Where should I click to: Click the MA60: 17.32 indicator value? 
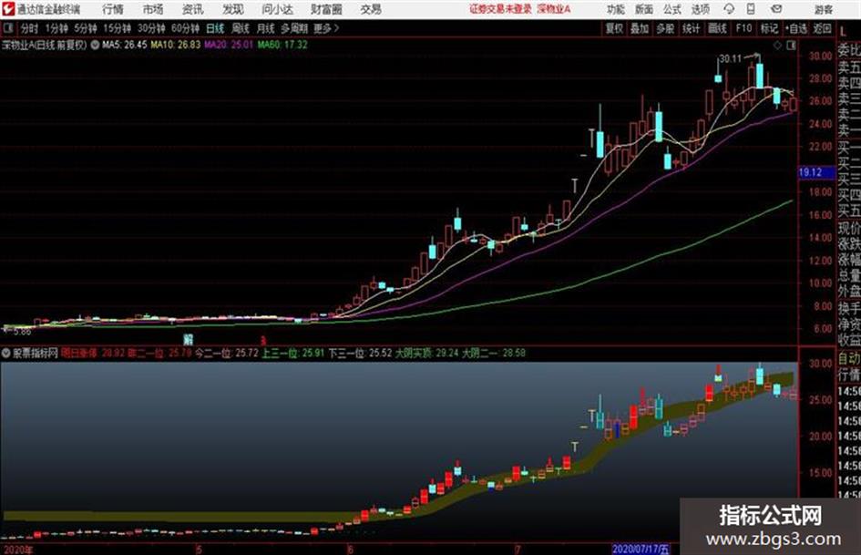[282, 45]
